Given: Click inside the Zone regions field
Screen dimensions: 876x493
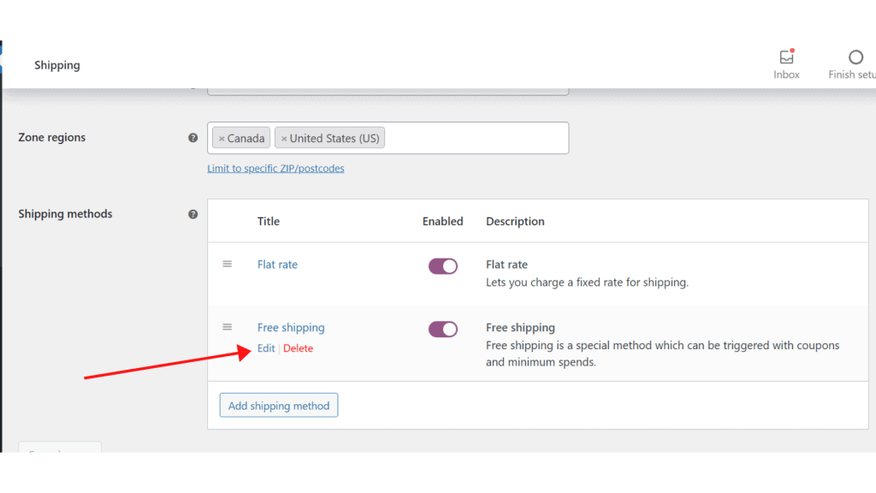Looking at the screenshot, I should point(475,138).
